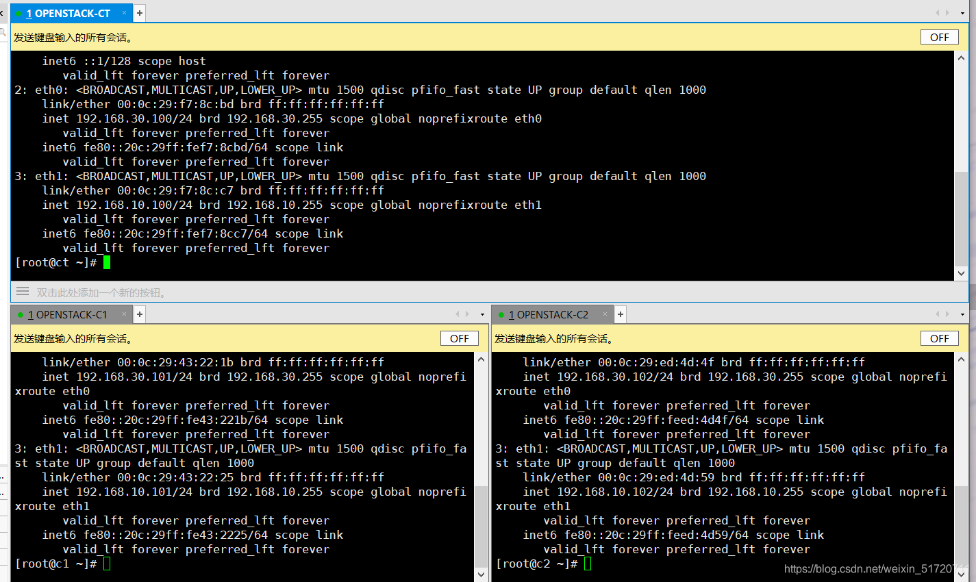Click the green status dot on OPENSTACK-C2 tab
The width and height of the screenshot is (976, 582).
501,315
